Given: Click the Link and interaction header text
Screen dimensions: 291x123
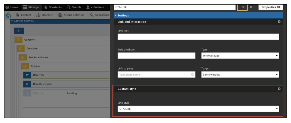Looking at the screenshot, I should tap(132, 22).
